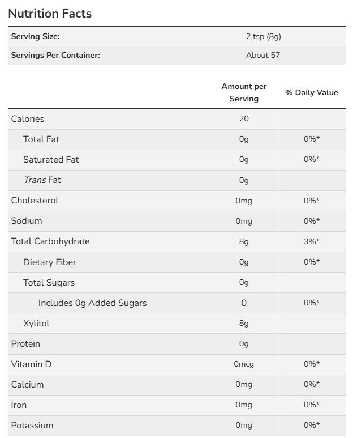The width and height of the screenshot is (353, 438).
Task: Click the calories amount of 20
Action: [244, 119]
